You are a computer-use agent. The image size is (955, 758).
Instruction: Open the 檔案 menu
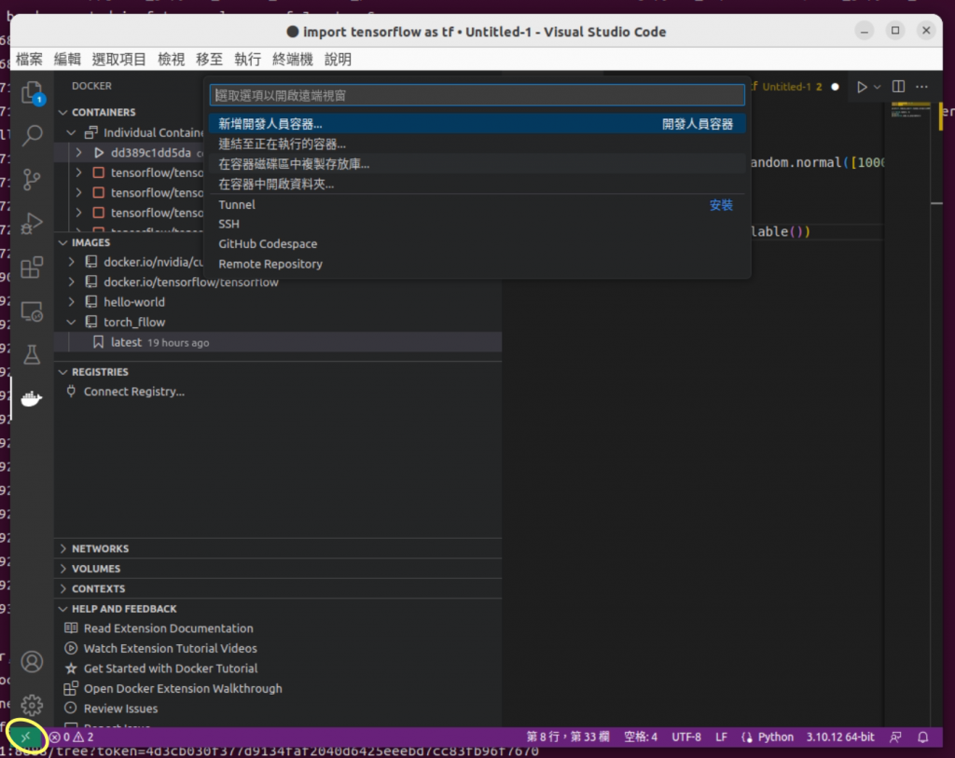pyautogui.click(x=29, y=59)
